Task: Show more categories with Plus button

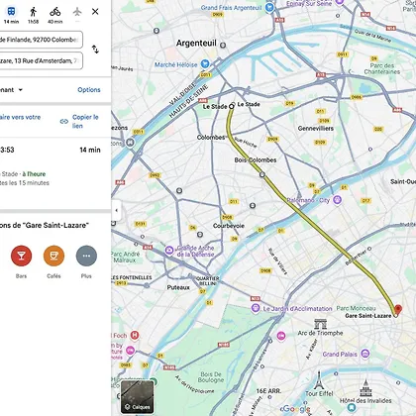Action: click(x=86, y=256)
